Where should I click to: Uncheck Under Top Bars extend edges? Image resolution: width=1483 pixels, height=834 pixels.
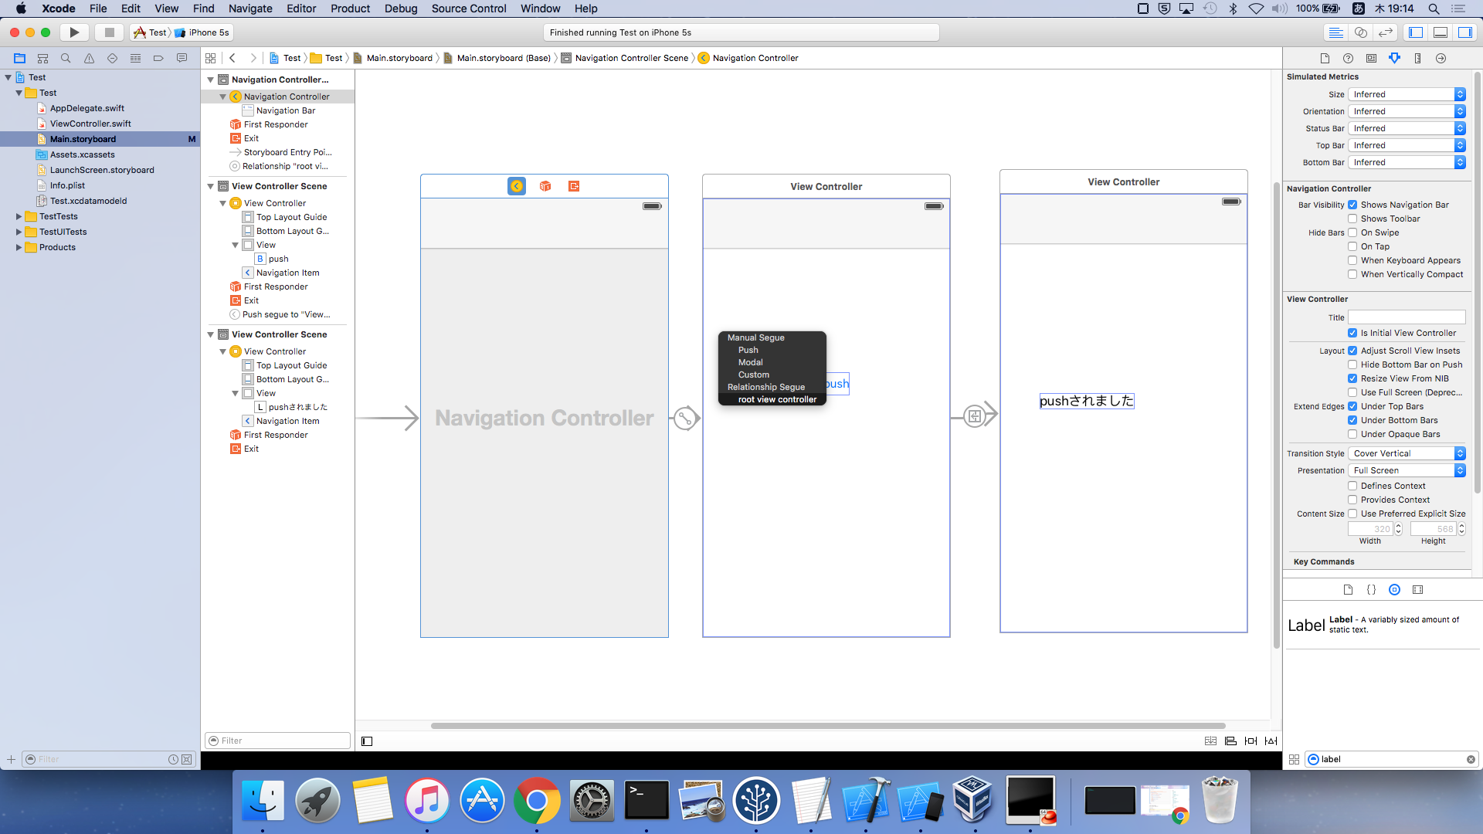pos(1353,406)
